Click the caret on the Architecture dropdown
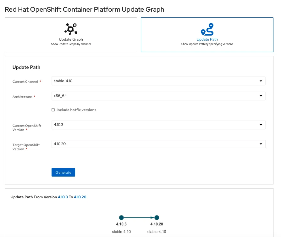Screen dimensions: 281x237 [261, 96]
